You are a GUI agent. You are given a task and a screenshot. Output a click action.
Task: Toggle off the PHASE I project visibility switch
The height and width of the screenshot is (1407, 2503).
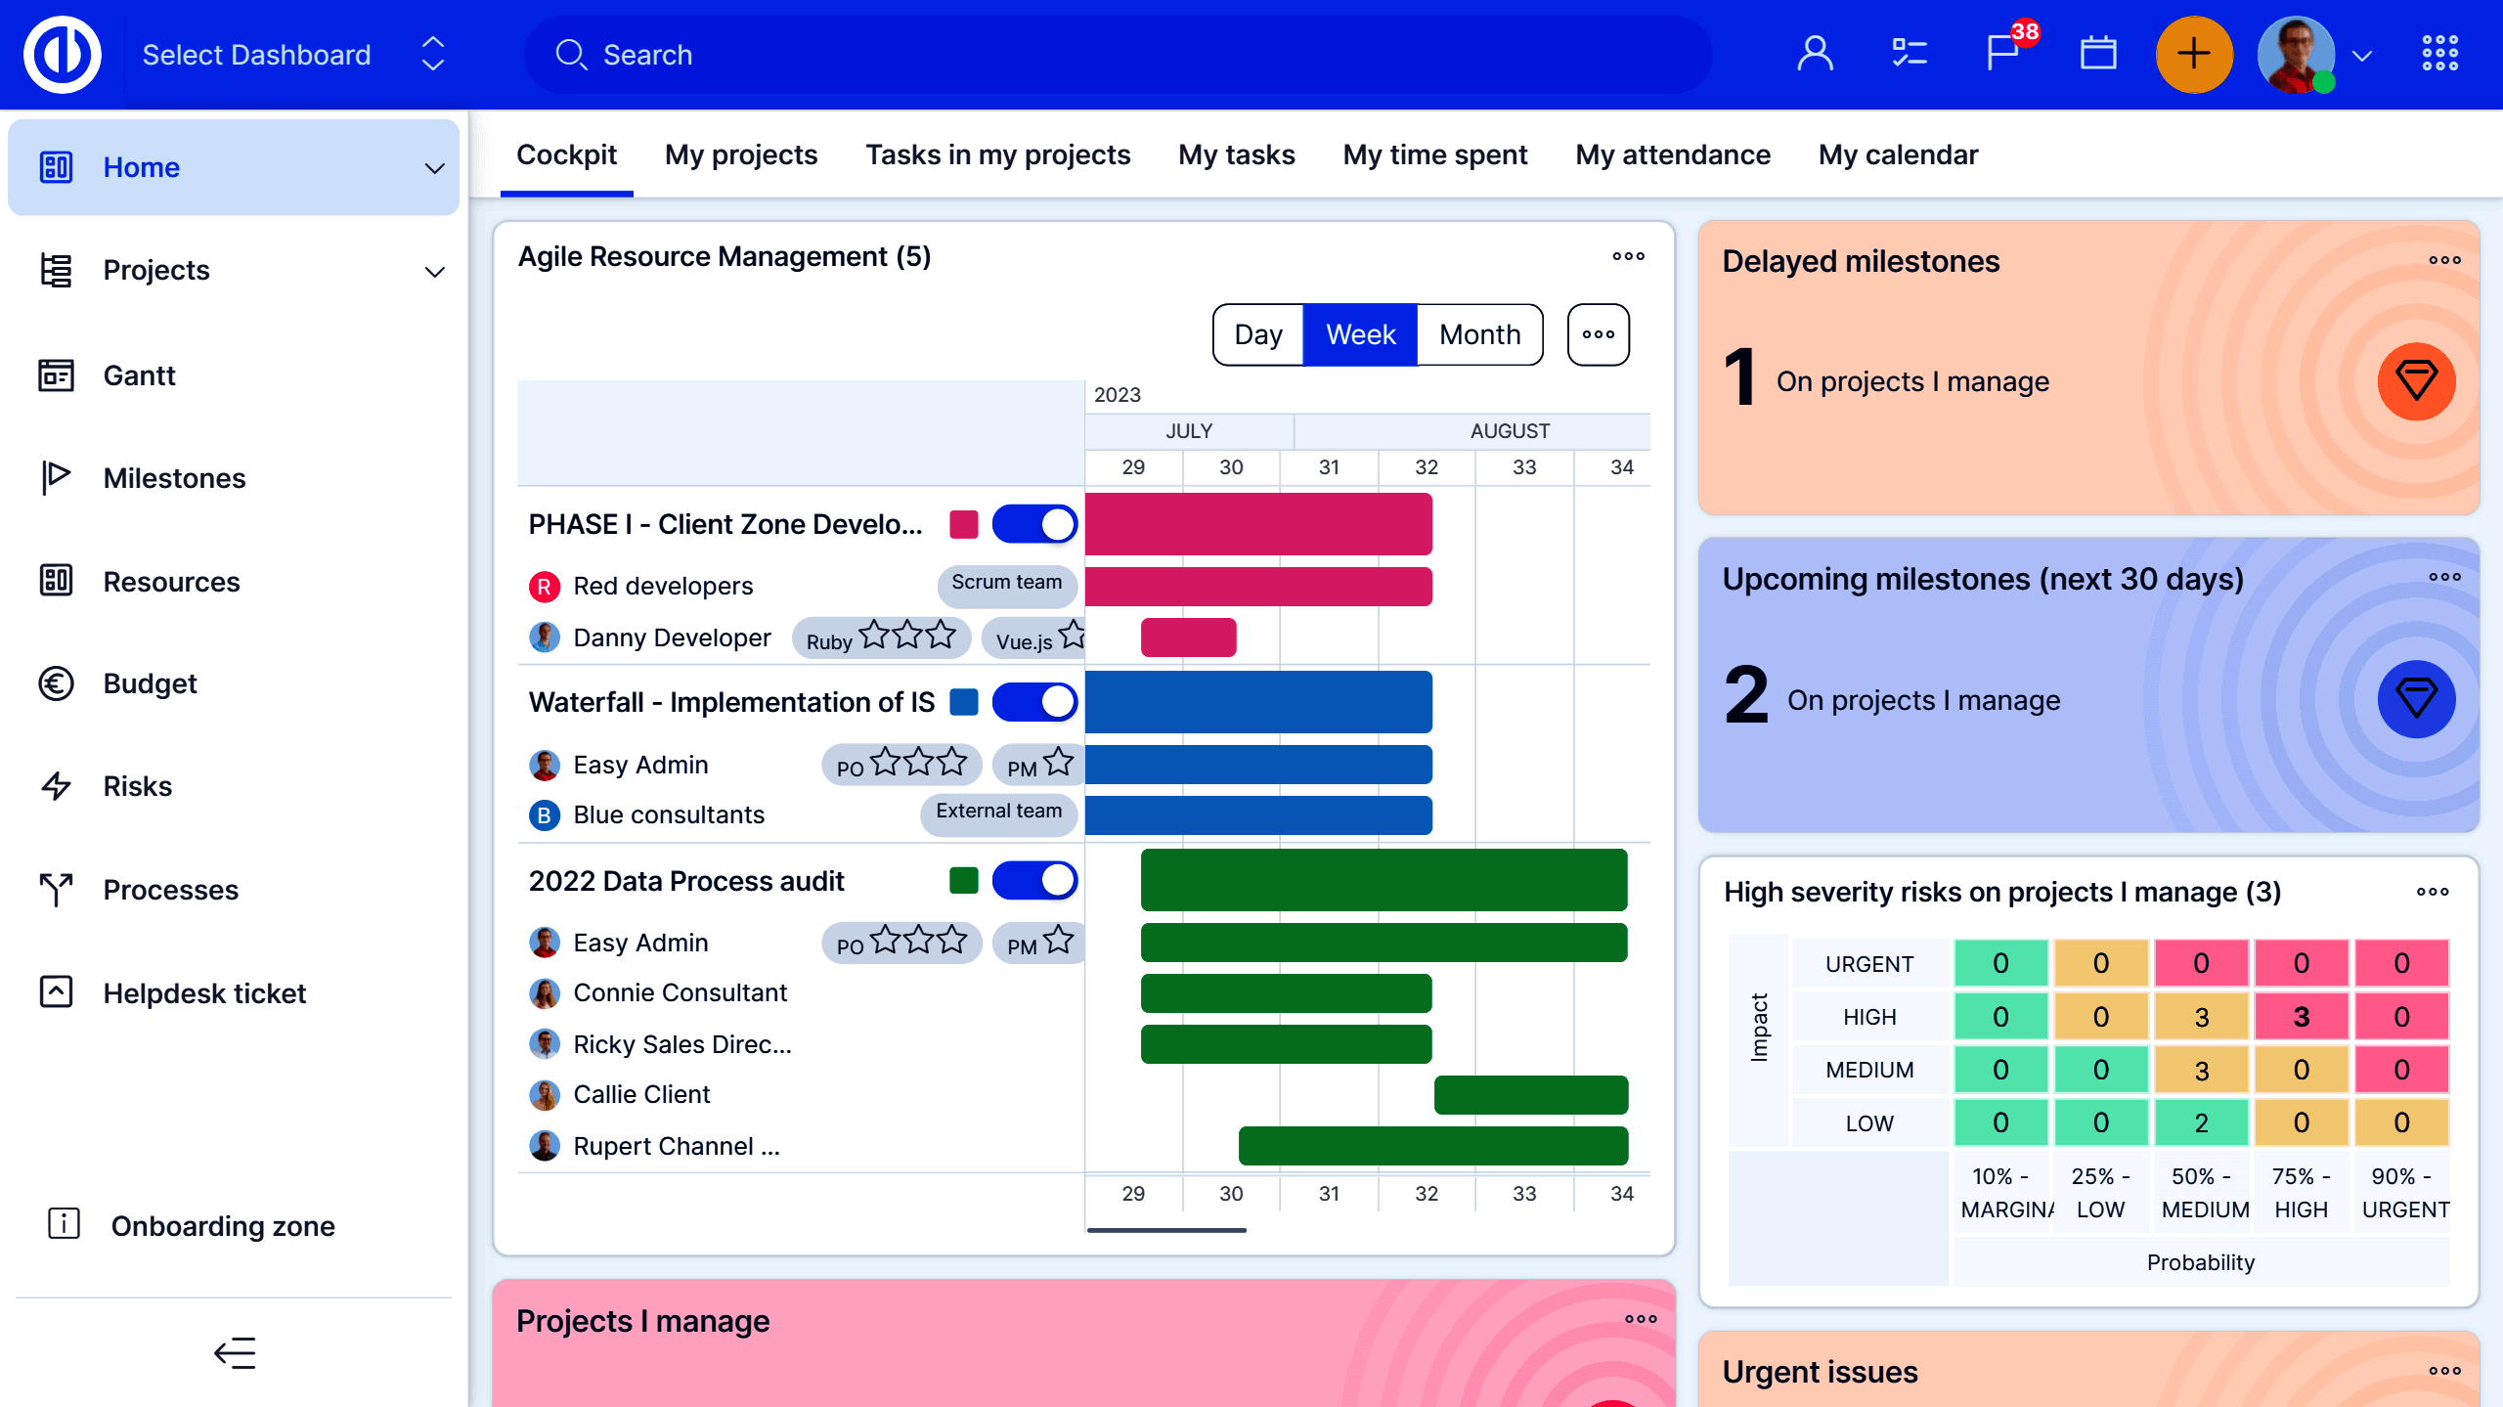[x=1033, y=524]
